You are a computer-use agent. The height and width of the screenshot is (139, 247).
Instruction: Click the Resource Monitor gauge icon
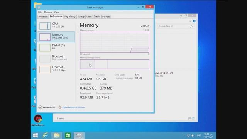click(60, 107)
